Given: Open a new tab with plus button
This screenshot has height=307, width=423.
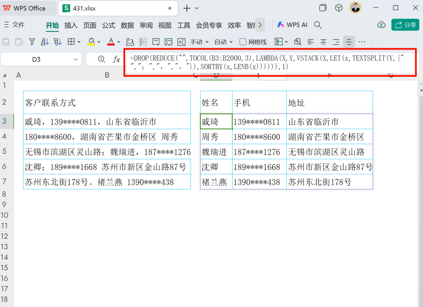Looking at the screenshot, I should click(x=187, y=8).
